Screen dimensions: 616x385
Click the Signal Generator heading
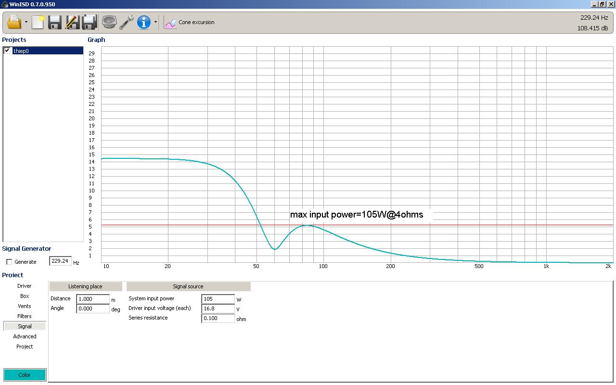click(26, 249)
